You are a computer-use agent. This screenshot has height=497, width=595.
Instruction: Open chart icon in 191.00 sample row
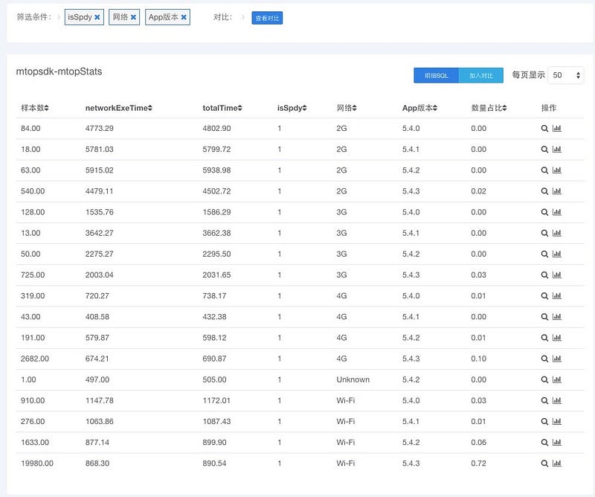(x=556, y=338)
